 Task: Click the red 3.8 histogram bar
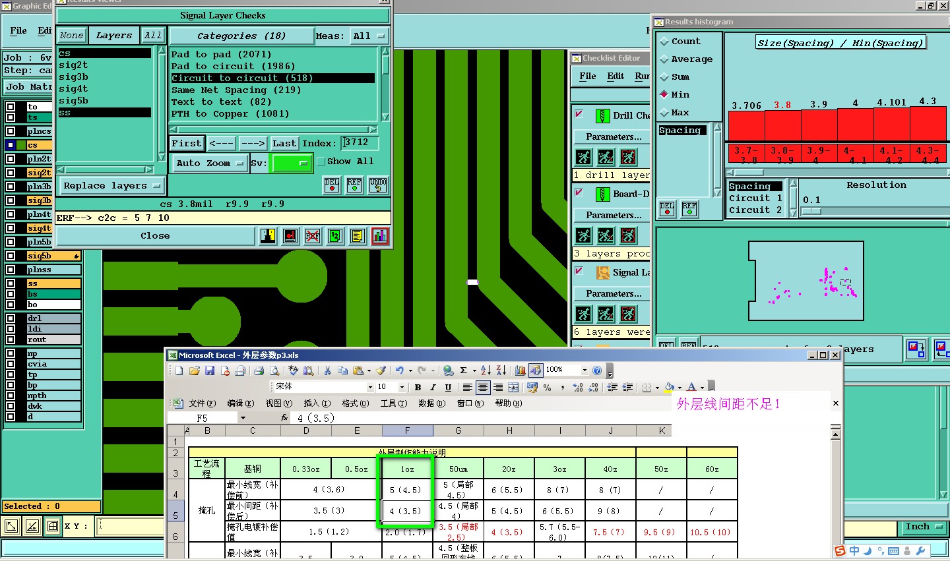click(x=782, y=126)
